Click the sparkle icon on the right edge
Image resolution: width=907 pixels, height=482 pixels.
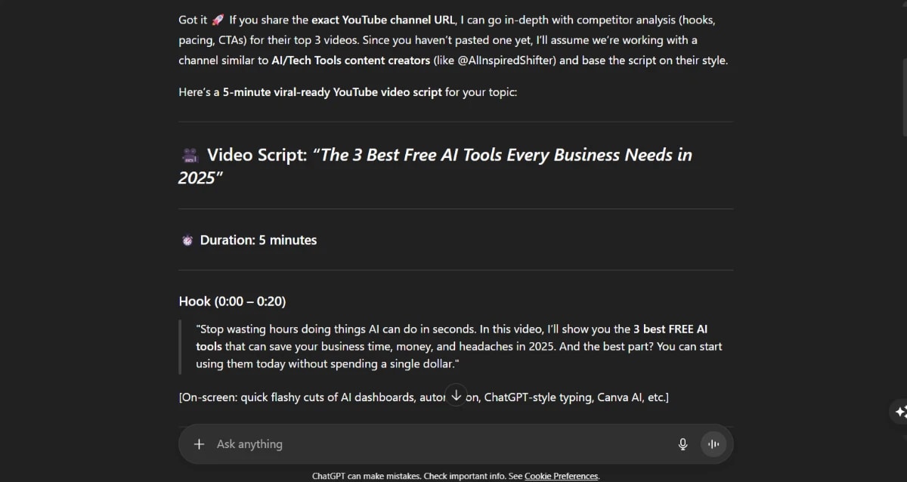(901, 412)
